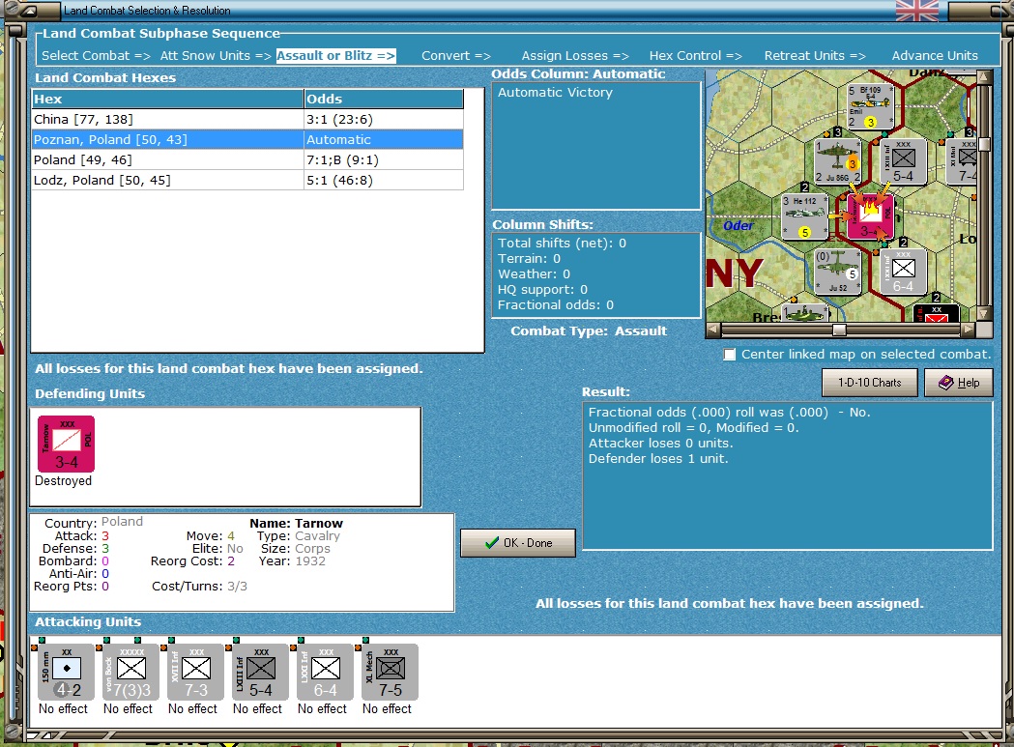Click the destroyed Tarnow cavalry defending unit
This screenshot has width=1014, height=747.
coord(66,444)
